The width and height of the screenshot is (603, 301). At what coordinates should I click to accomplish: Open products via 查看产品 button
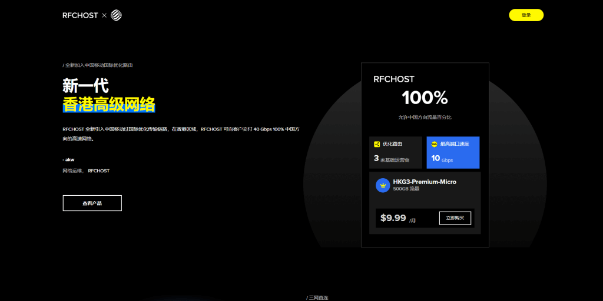point(92,203)
